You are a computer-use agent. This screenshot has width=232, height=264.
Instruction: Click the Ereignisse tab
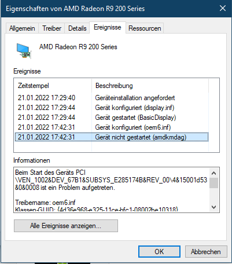point(108,27)
